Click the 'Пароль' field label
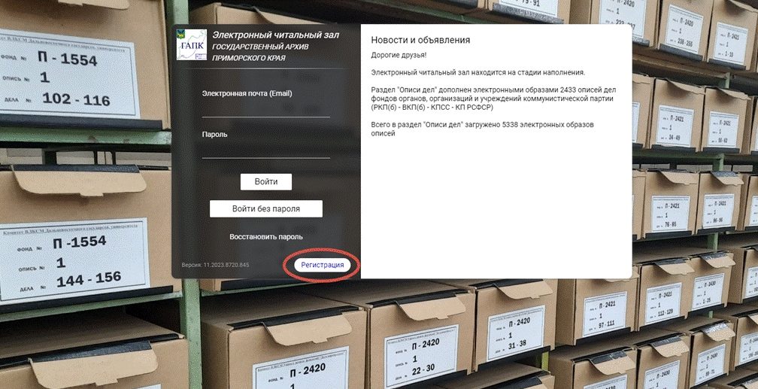The image size is (758, 389). 214,134
